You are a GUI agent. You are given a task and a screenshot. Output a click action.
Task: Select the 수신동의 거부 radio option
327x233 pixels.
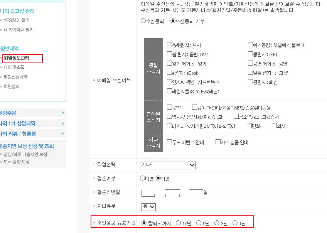coord(173,21)
